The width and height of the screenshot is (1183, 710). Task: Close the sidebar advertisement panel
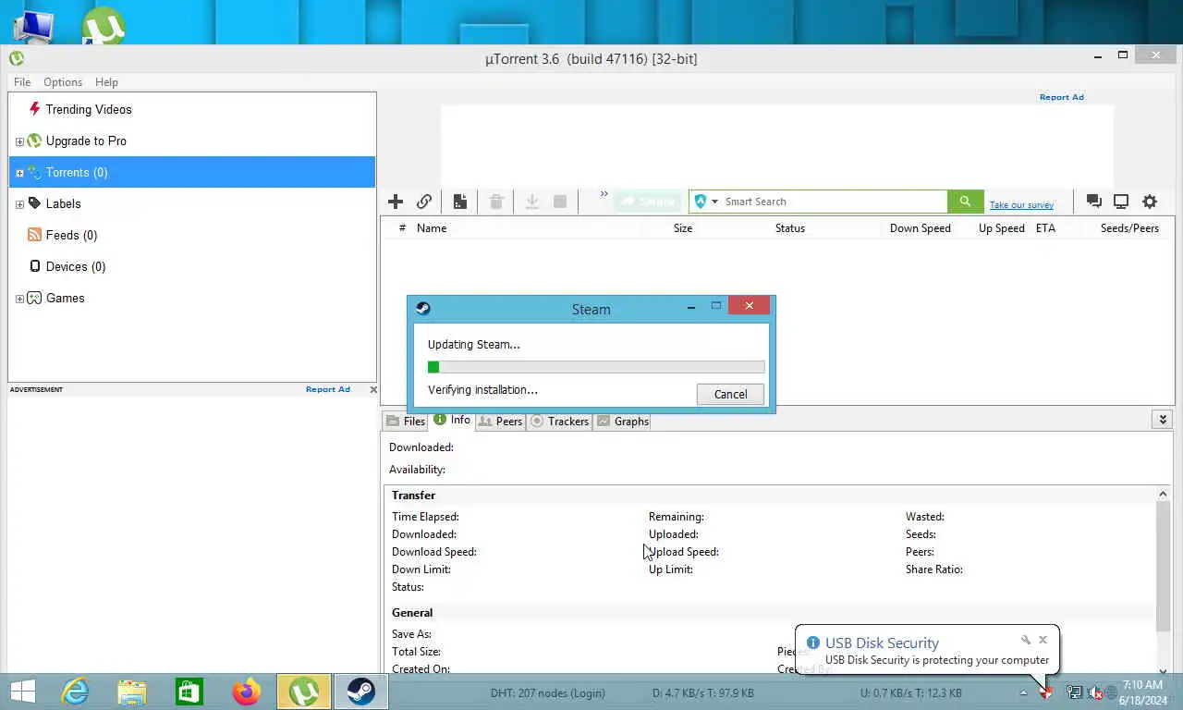tap(373, 389)
